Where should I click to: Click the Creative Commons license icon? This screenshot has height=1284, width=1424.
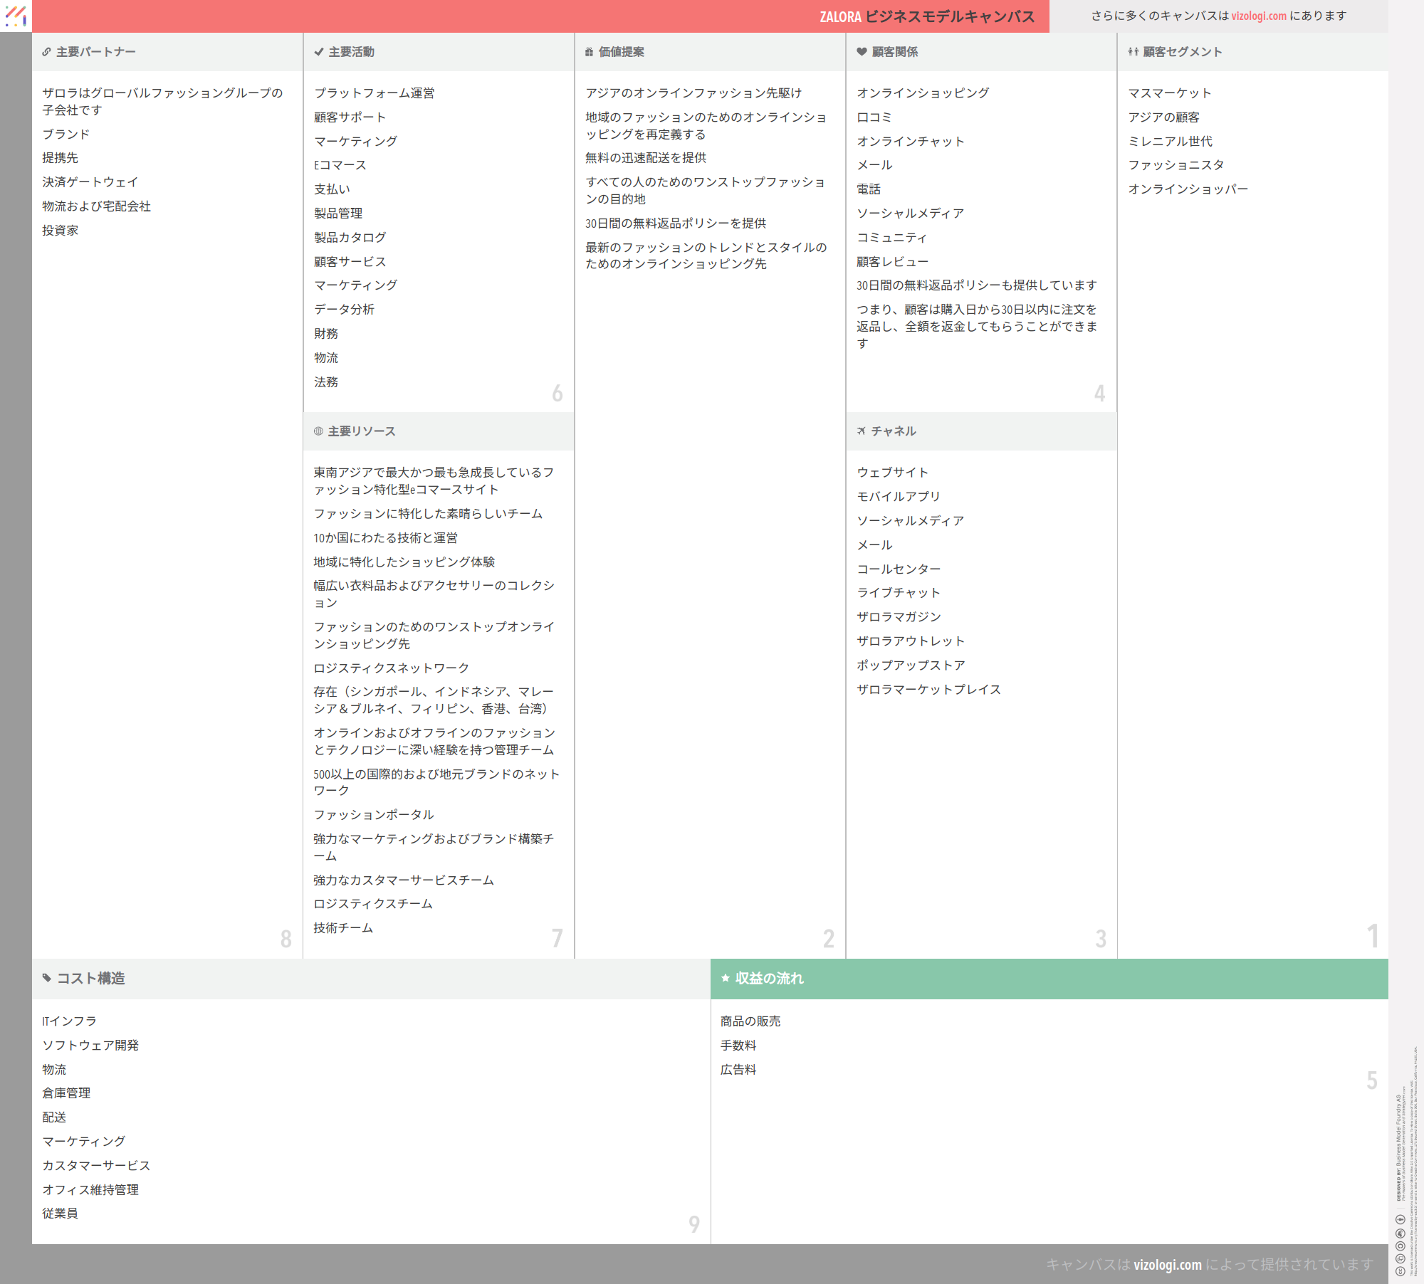coord(1400,1270)
